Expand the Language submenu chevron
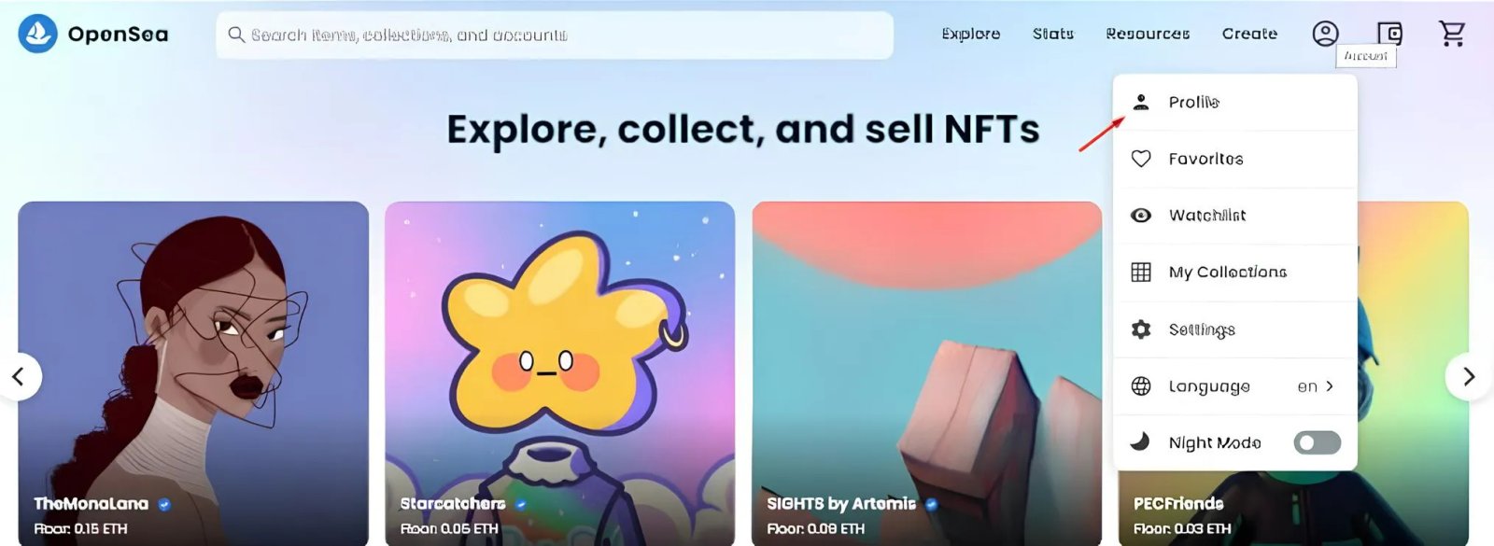Screen dimensions: 1494x546 1330,385
